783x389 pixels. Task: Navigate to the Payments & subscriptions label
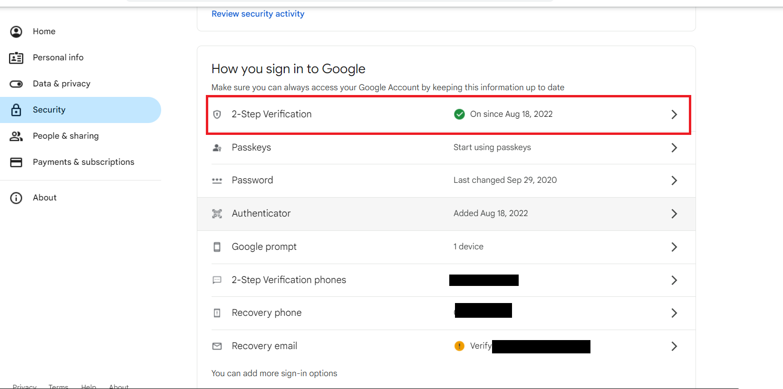click(x=84, y=162)
